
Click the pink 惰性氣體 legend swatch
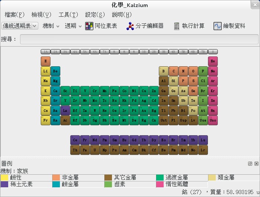coord(160,184)
